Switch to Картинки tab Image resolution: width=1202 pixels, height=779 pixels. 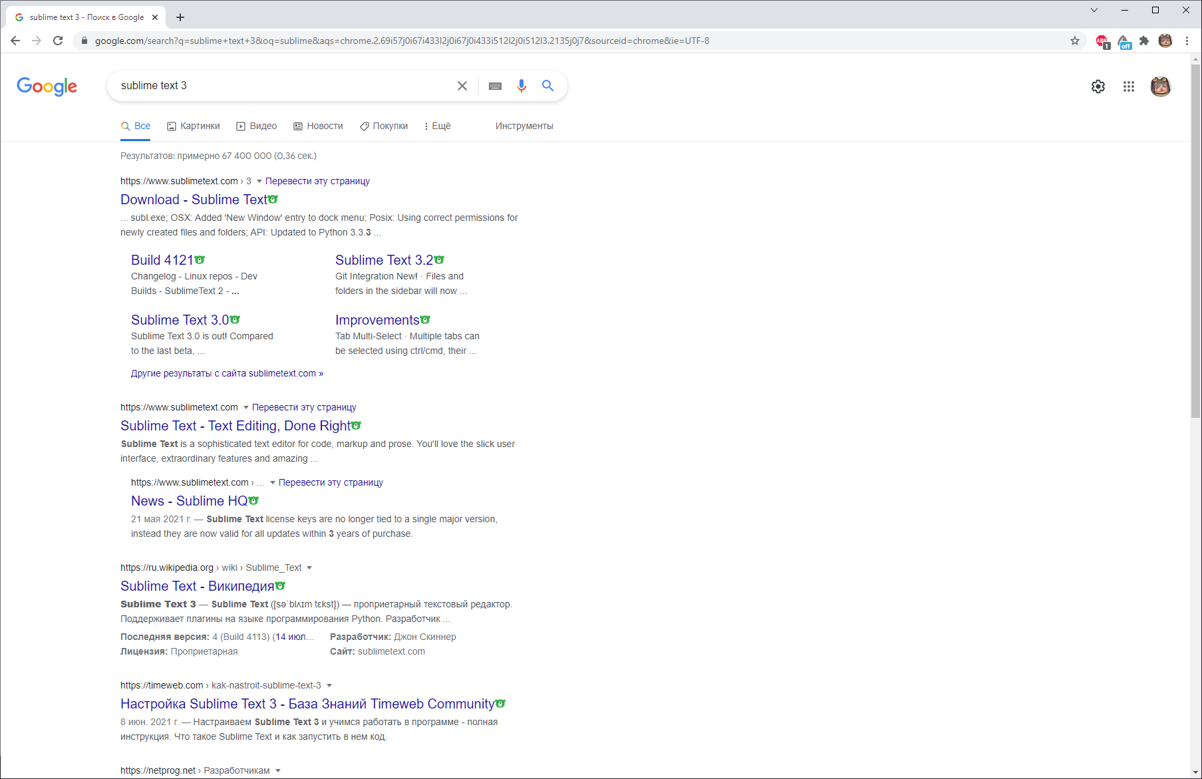coord(194,126)
